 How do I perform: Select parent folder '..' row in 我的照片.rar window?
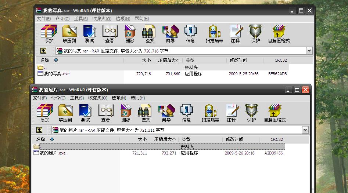pos(159,146)
